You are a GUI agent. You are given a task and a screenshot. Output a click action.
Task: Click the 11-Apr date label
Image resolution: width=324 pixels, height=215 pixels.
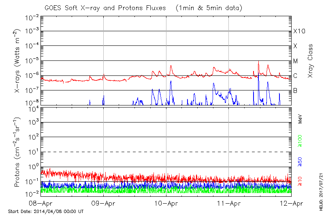[x=229, y=204]
